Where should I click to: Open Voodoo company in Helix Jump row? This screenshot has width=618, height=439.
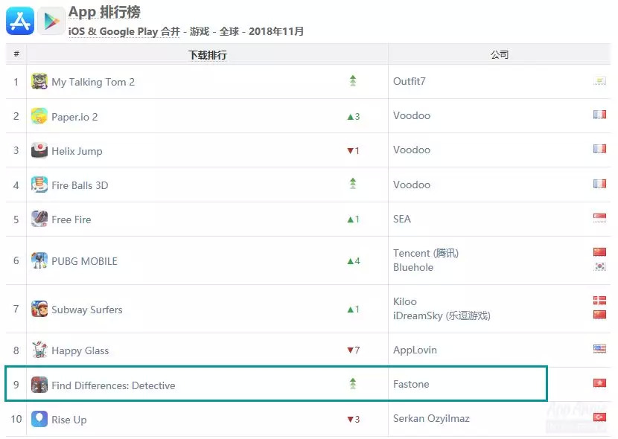[x=412, y=150]
